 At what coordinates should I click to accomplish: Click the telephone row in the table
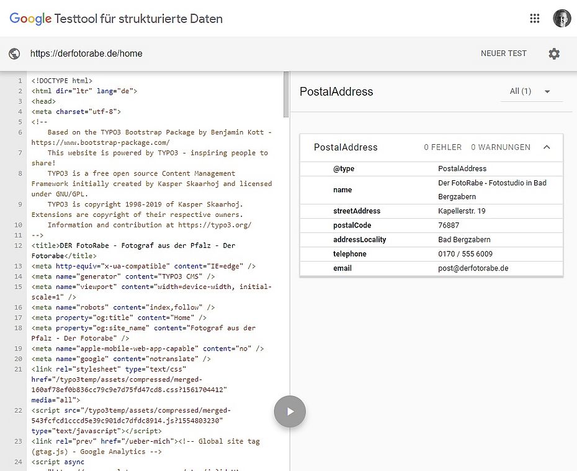pyautogui.click(x=350, y=254)
